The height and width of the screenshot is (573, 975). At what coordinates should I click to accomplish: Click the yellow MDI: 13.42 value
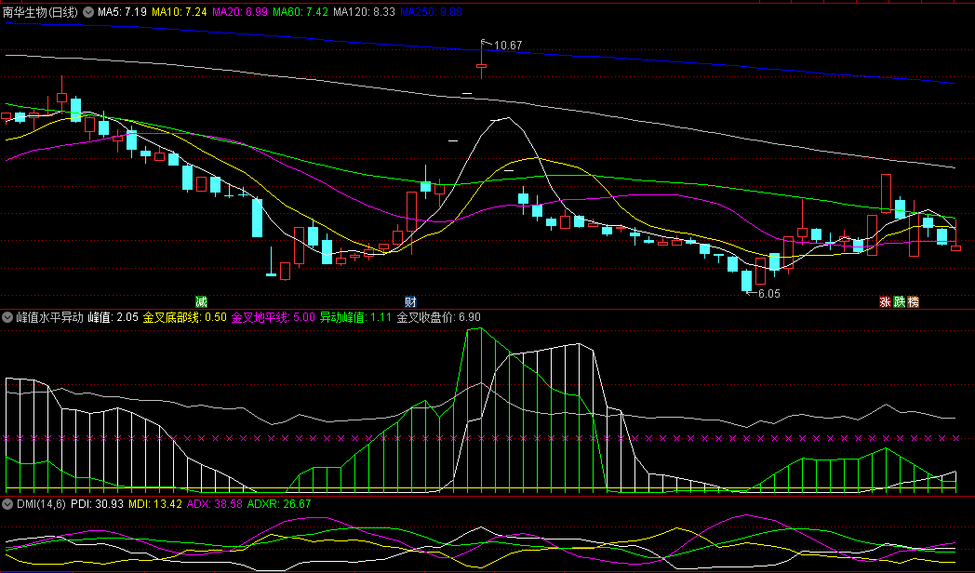155,504
